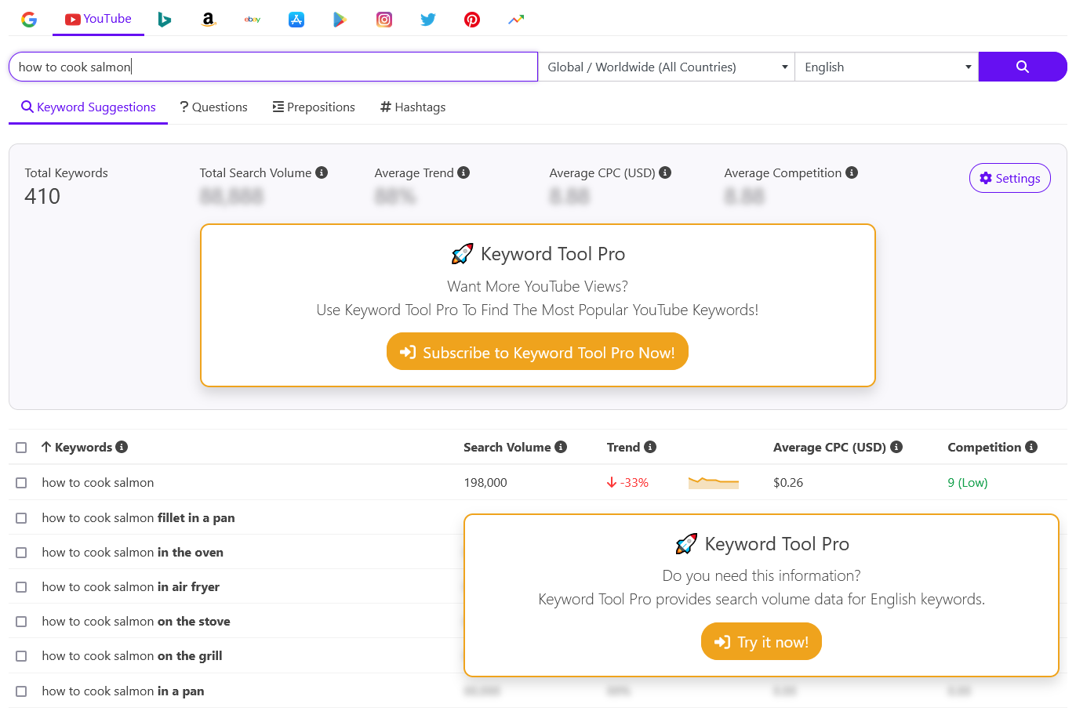Tick the select-all keywords checkbox
Viewport: 1076px width, 711px height.
[21, 448]
